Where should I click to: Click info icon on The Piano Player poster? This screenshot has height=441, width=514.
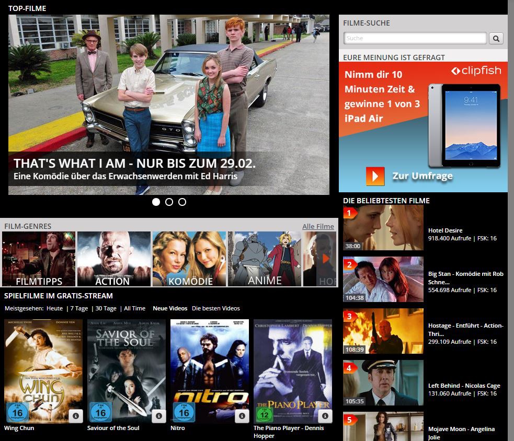coord(325,416)
